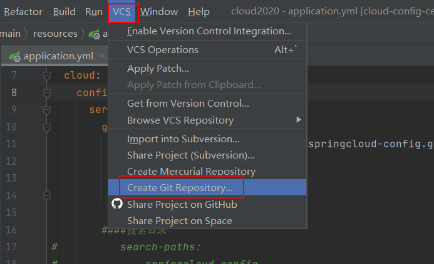The height and width of the screenshot is (264, 434).
Task: Click line number 8 in gutter
Action: click(x=14, y=92)
